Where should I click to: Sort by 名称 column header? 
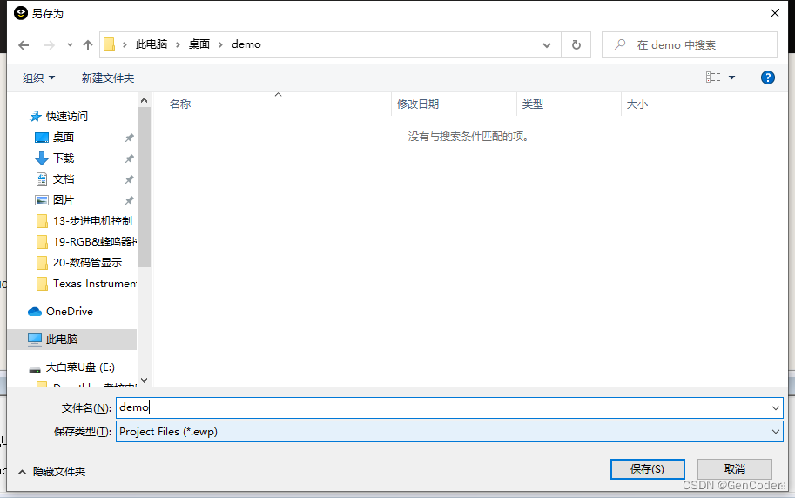[180, 104]
